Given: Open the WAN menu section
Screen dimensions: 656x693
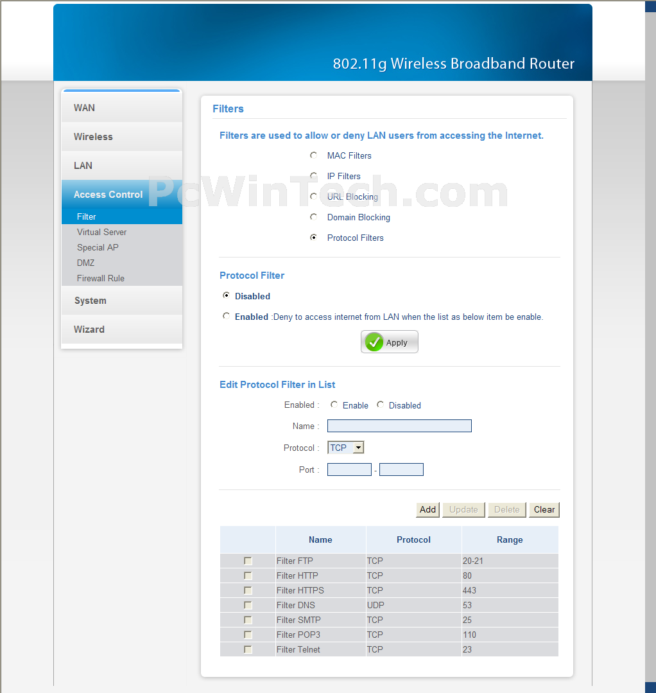Looking at the screenshot, I should pos(122,107).
